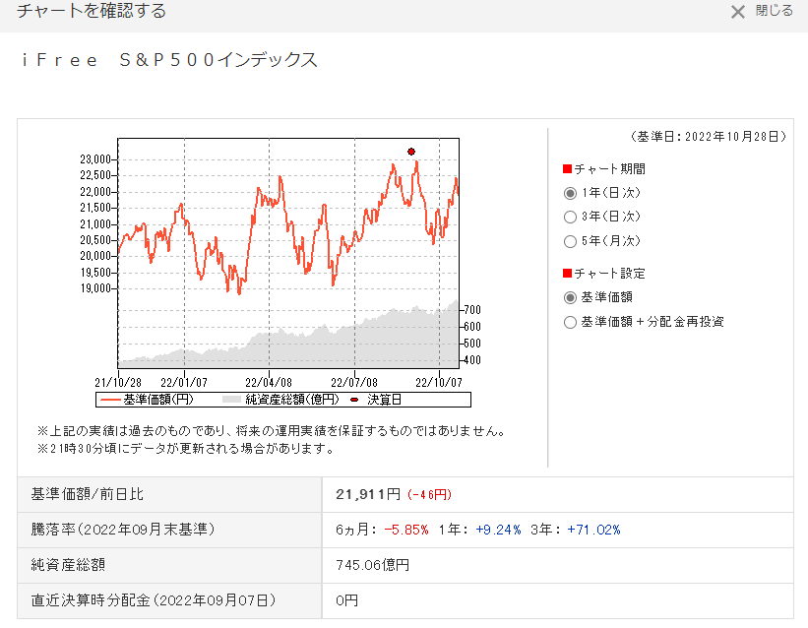This screenshot has height=628, width=808.
Task: Click the 基準価額/前日比 row label
Action: pyautogui.click(x=87, y=494)
